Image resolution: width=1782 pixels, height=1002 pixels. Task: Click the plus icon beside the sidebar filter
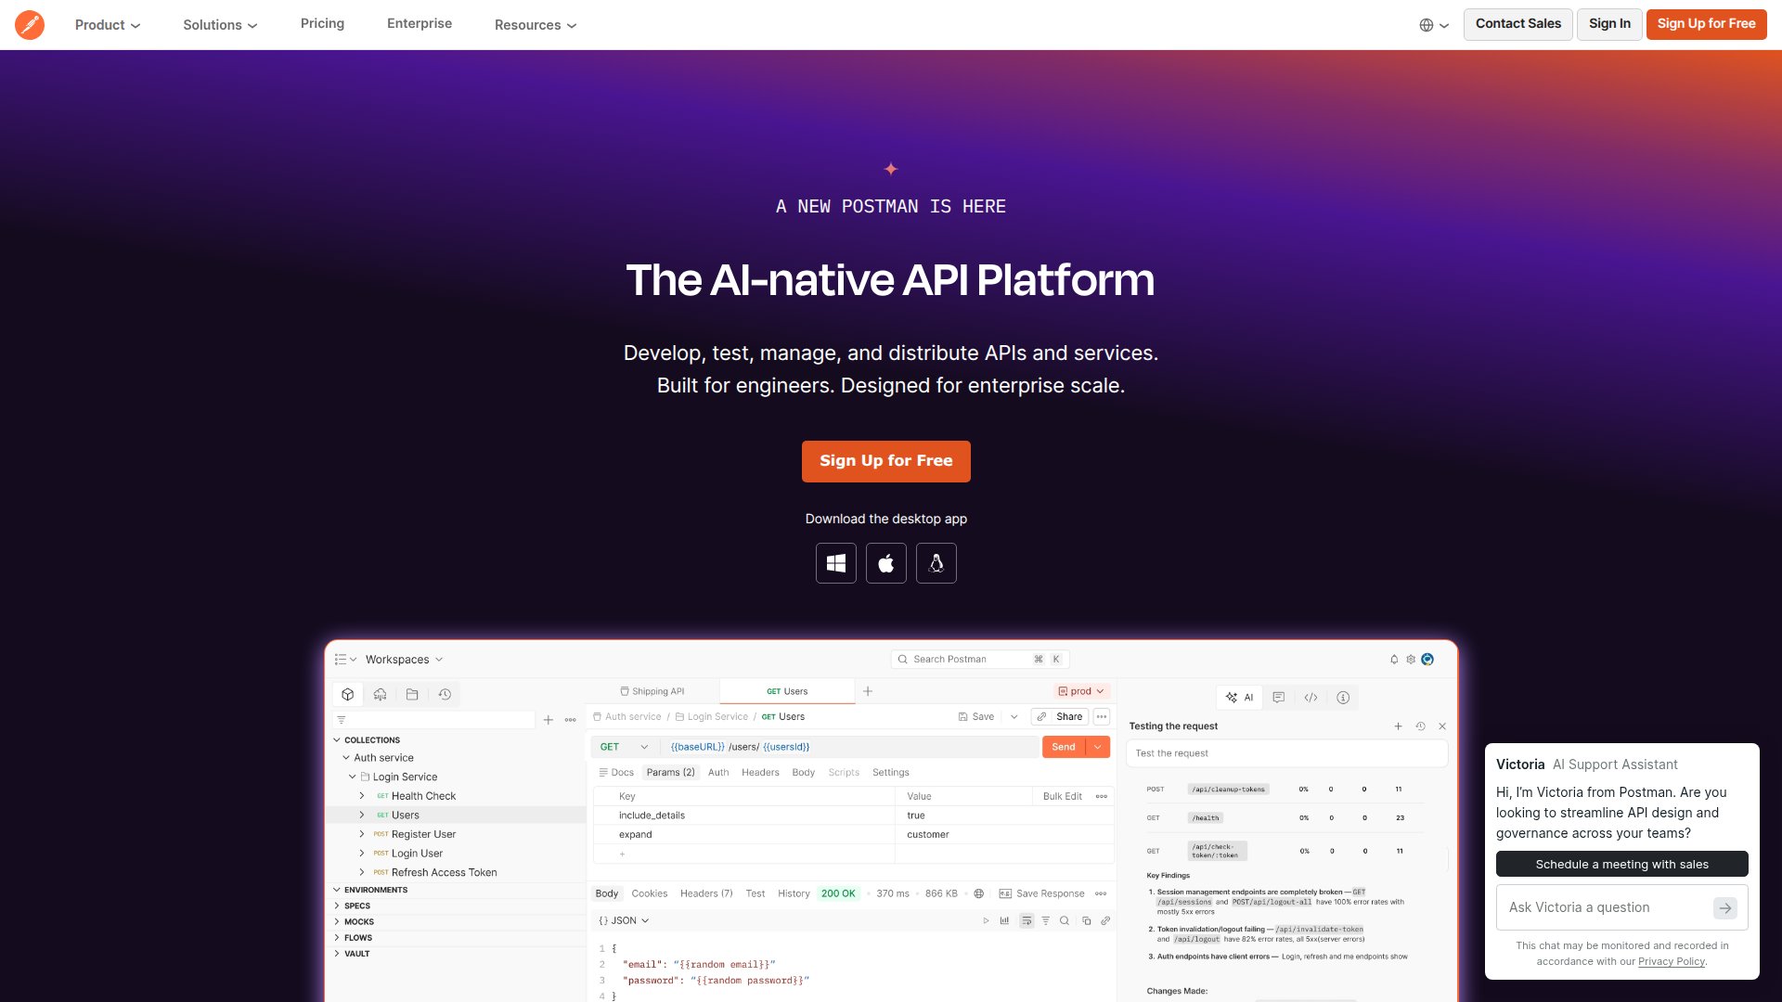point(549,720)
